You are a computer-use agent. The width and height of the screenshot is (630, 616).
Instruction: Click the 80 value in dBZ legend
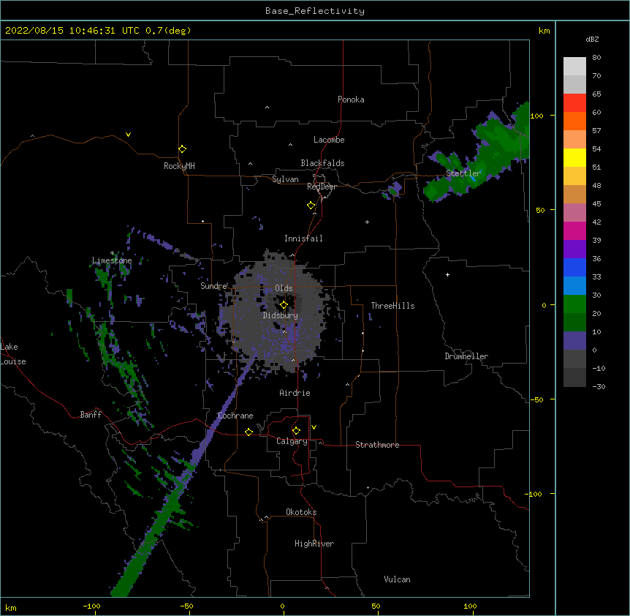[x=596, y=58]
